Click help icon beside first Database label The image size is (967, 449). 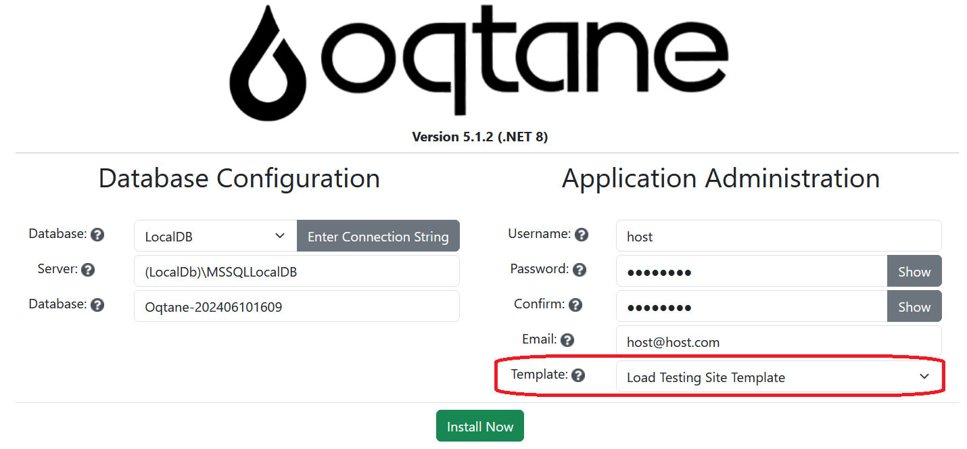[x=97, y=235]
